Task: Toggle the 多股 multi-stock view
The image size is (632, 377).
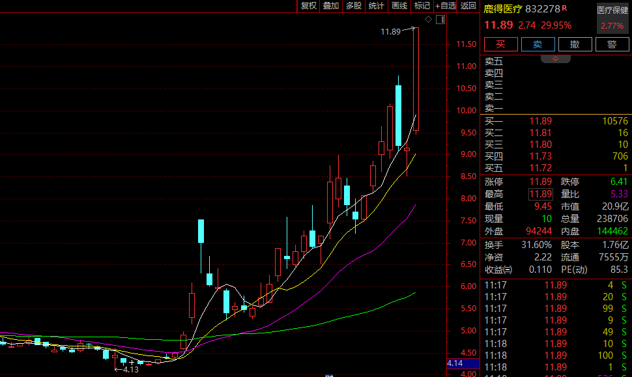Action: point(354,6)
